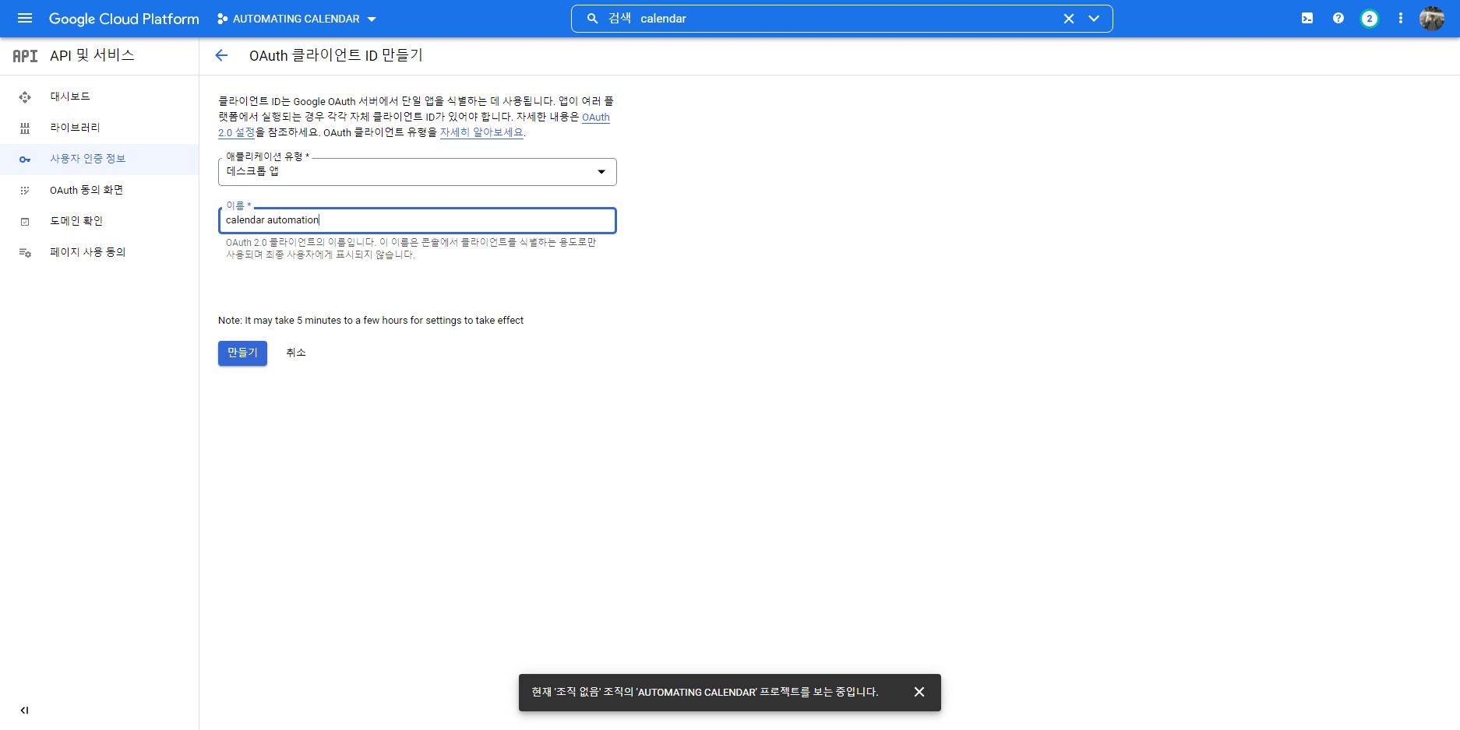
Task: Open the 애플리케이션 유형 dropdown
Action: [x=418, y=172]
